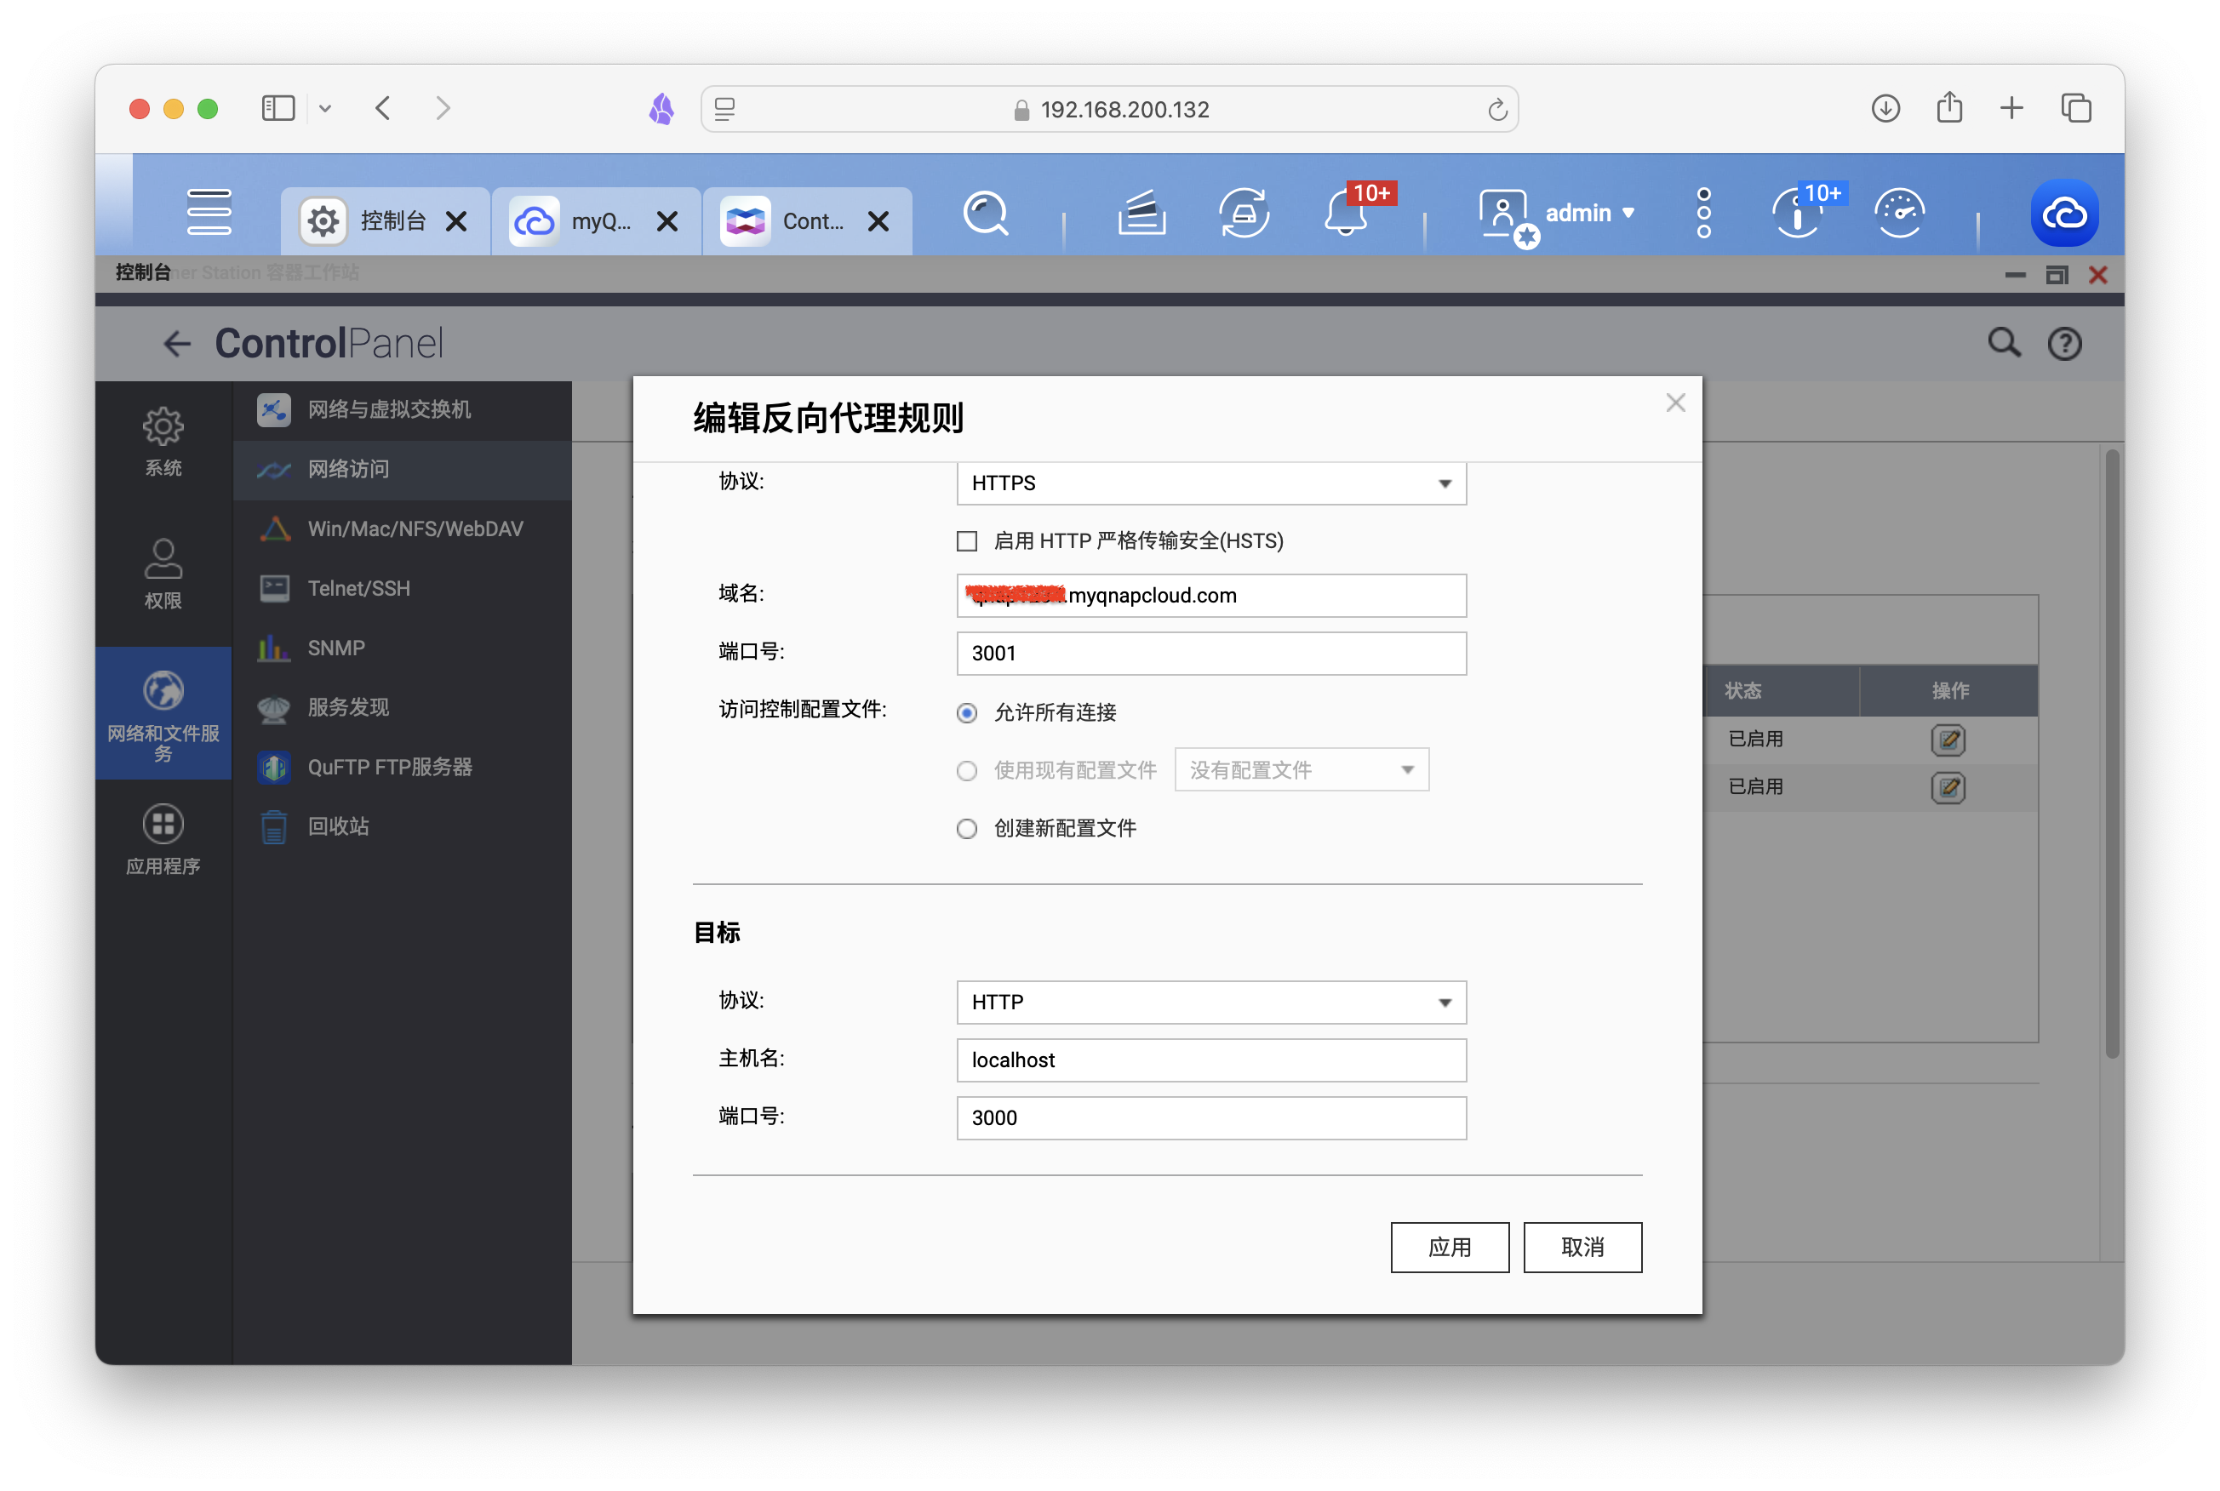Image resolution: width=2220 pixels, height=1491 pixels.
Task: Click the localhost hostname field
Action: (1210, 1060)
